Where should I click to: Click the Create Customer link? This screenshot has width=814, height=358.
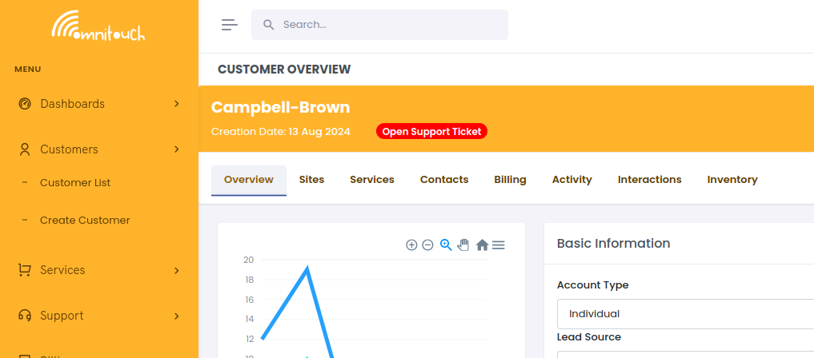click(85, 221)
